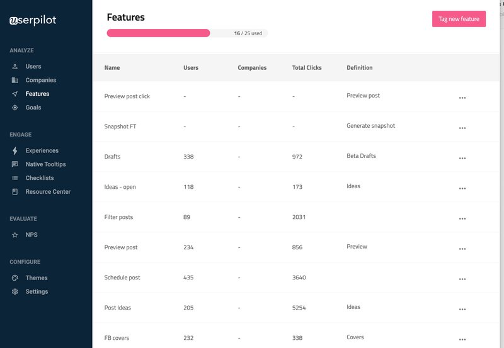This screenshot has width=504, height=348.
Task: Click the Checklists list icon
Action: (15, 179)
